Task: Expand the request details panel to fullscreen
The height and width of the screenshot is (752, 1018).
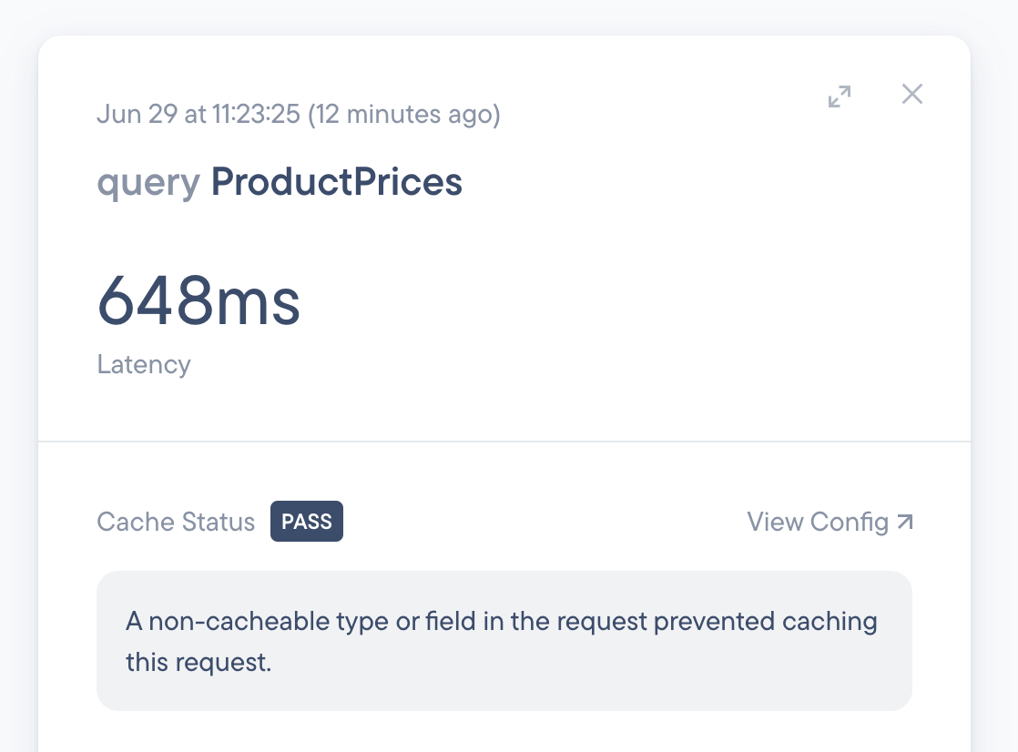Action: (840, 96)
